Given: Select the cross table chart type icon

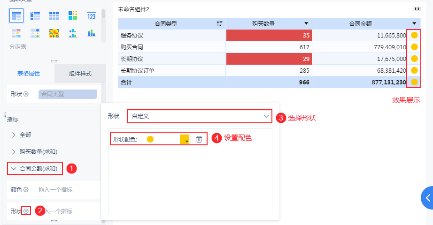Looking at the screenshot, I should coord(35,15).
